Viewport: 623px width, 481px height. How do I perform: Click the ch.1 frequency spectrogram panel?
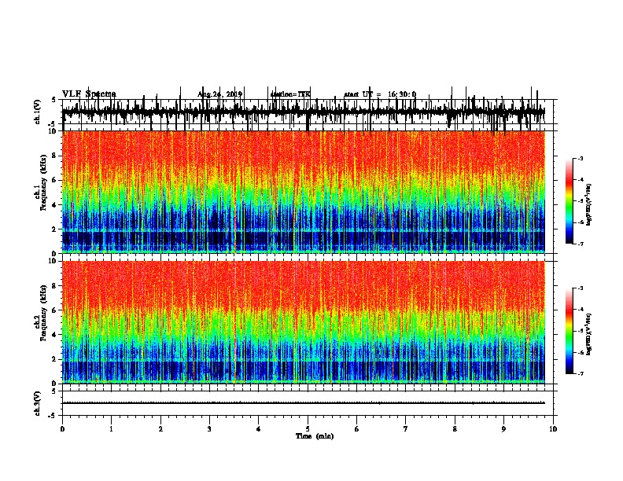pyautogui.click(x=304, y=192)
